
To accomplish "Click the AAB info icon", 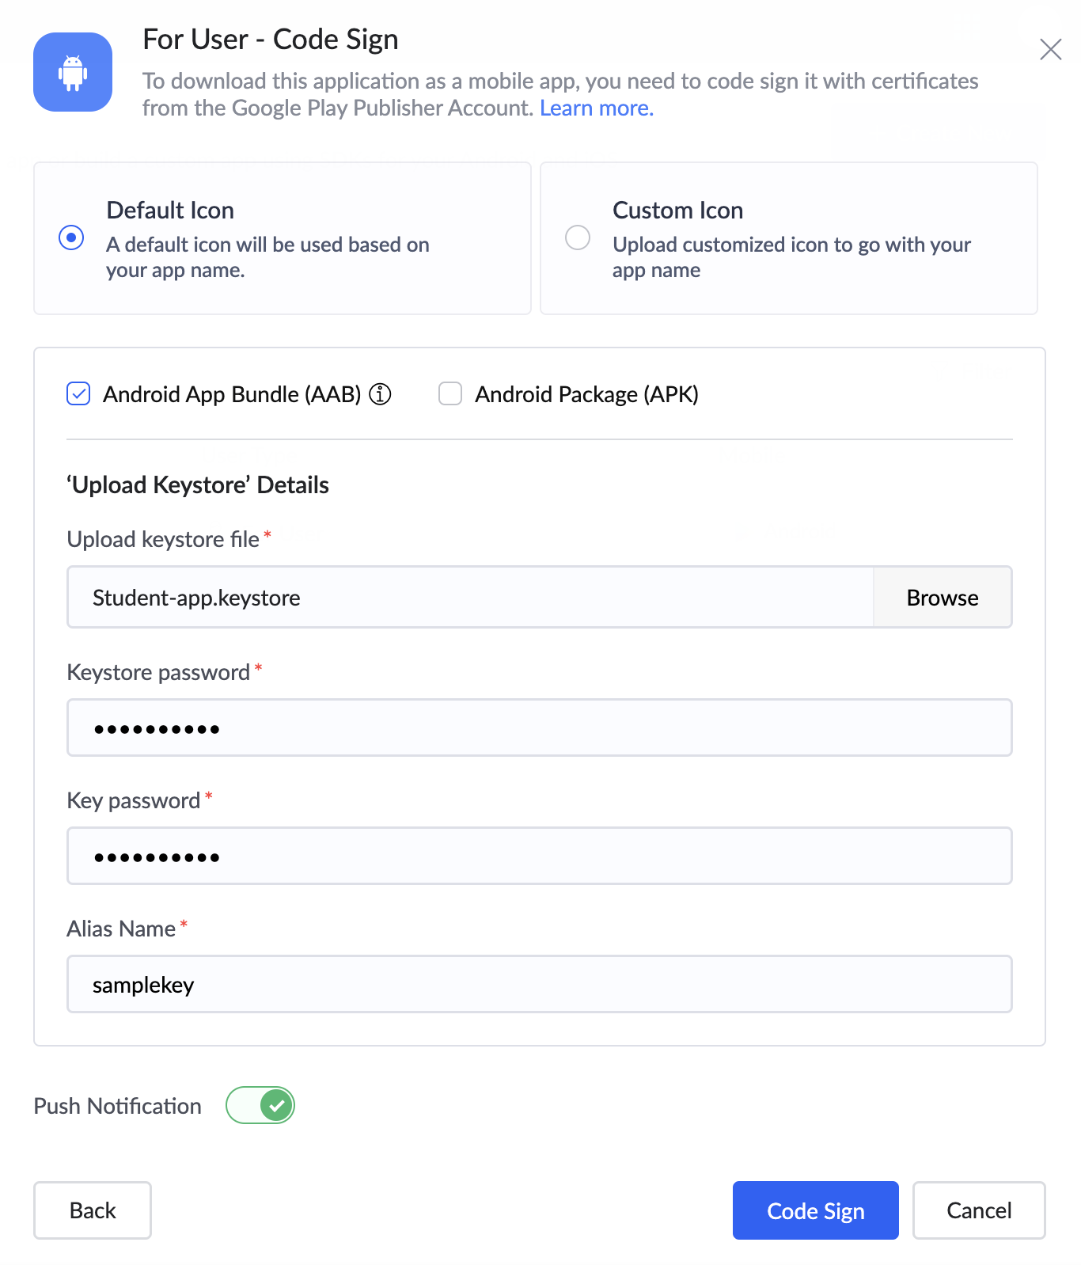I will pos(381,393).
